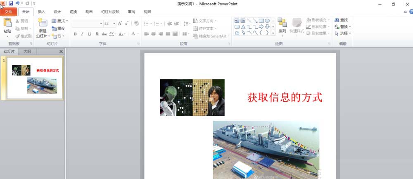
Task: Click the New Slide (新建幻灯片) icon
Action: pos(43,22)
